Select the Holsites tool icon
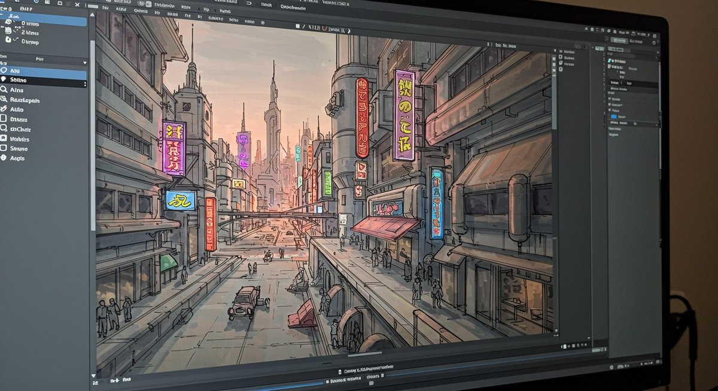The width and height of the screenshot is (718, 391). click(4, 139)
